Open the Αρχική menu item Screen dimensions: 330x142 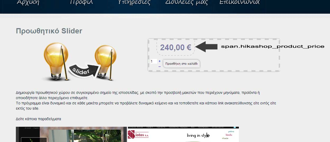click(x=28, y=3)
